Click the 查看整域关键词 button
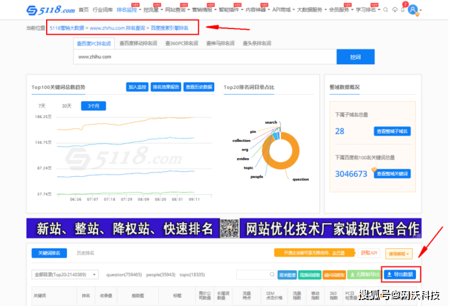Image resolution: width=449 pixels, height=306 pixels. click(x=392, y=174)
